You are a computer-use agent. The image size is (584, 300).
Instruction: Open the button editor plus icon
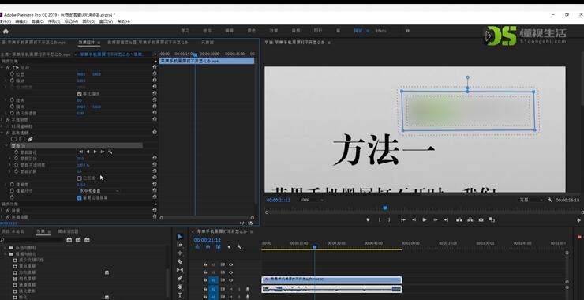point(578,220)
